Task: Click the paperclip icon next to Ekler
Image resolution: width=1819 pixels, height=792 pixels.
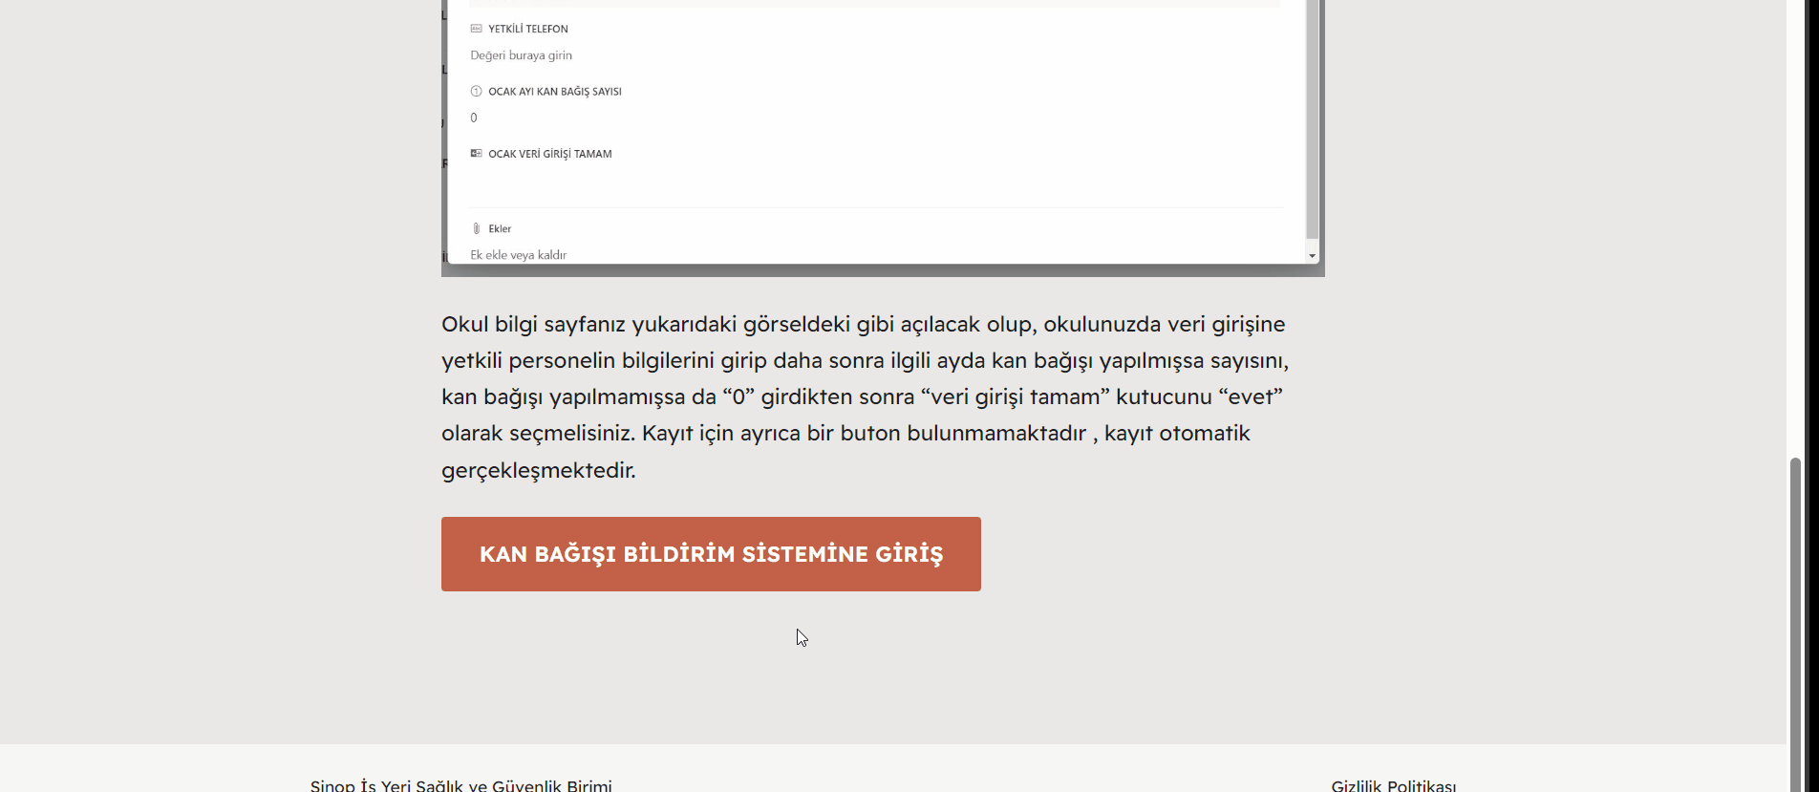Action: click(476, 229)
